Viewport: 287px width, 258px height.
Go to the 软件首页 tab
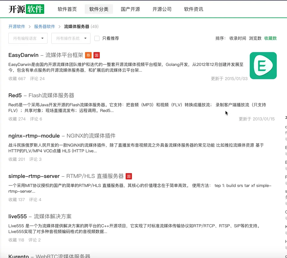[x=67, y=9]
